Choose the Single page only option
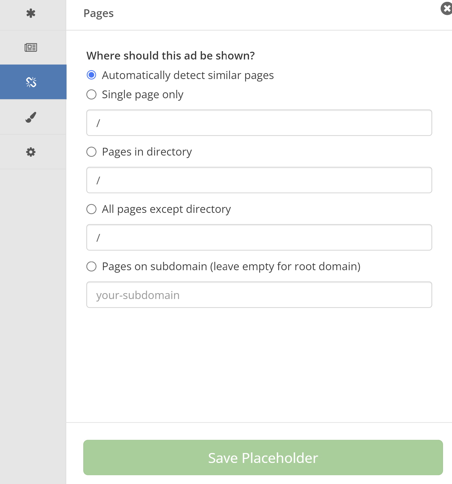This screenshot has height=484, width=452. (x=91, y=95)
